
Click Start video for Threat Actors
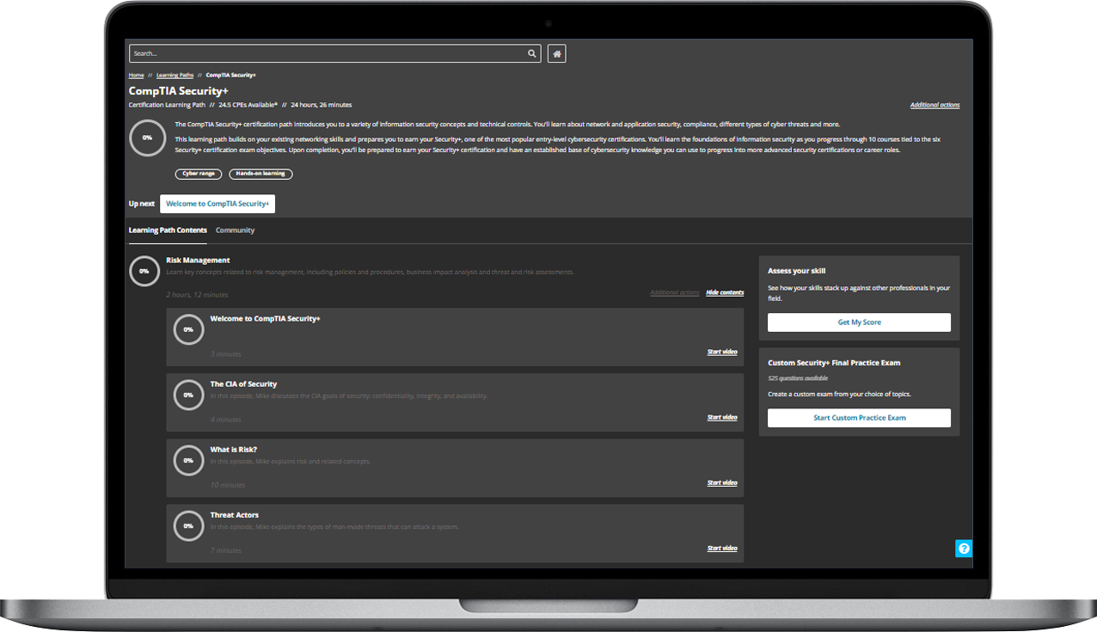click(721, 548)
